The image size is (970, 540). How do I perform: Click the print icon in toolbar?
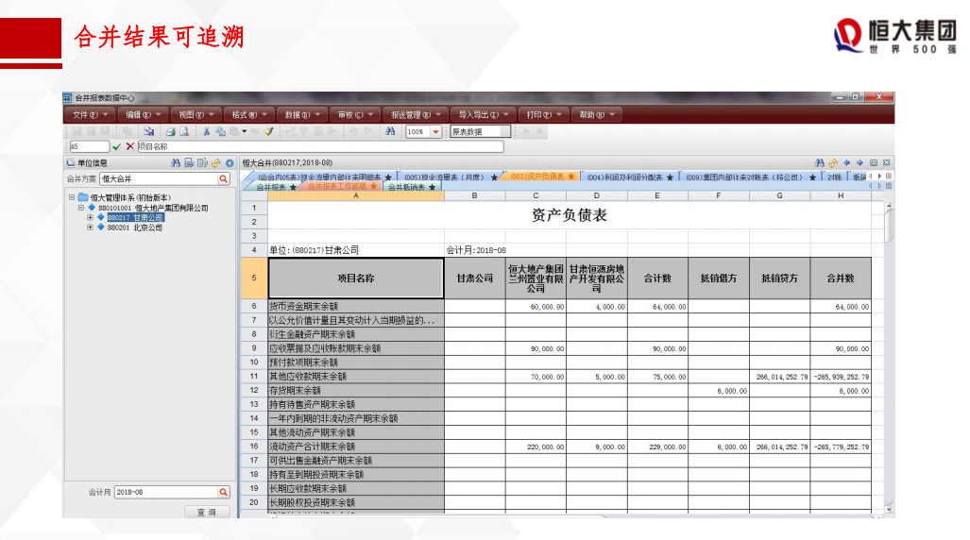tap(171, 132)
